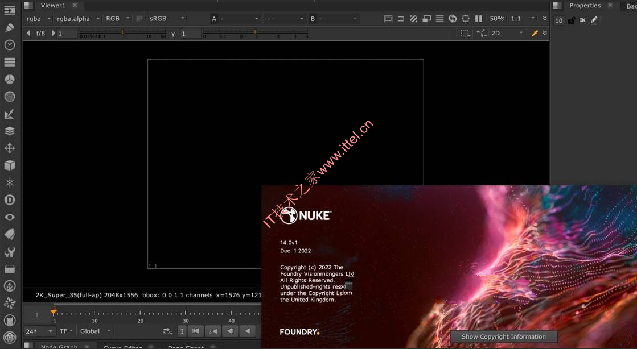Open the 3D nodes cube icon

[9, 165]
